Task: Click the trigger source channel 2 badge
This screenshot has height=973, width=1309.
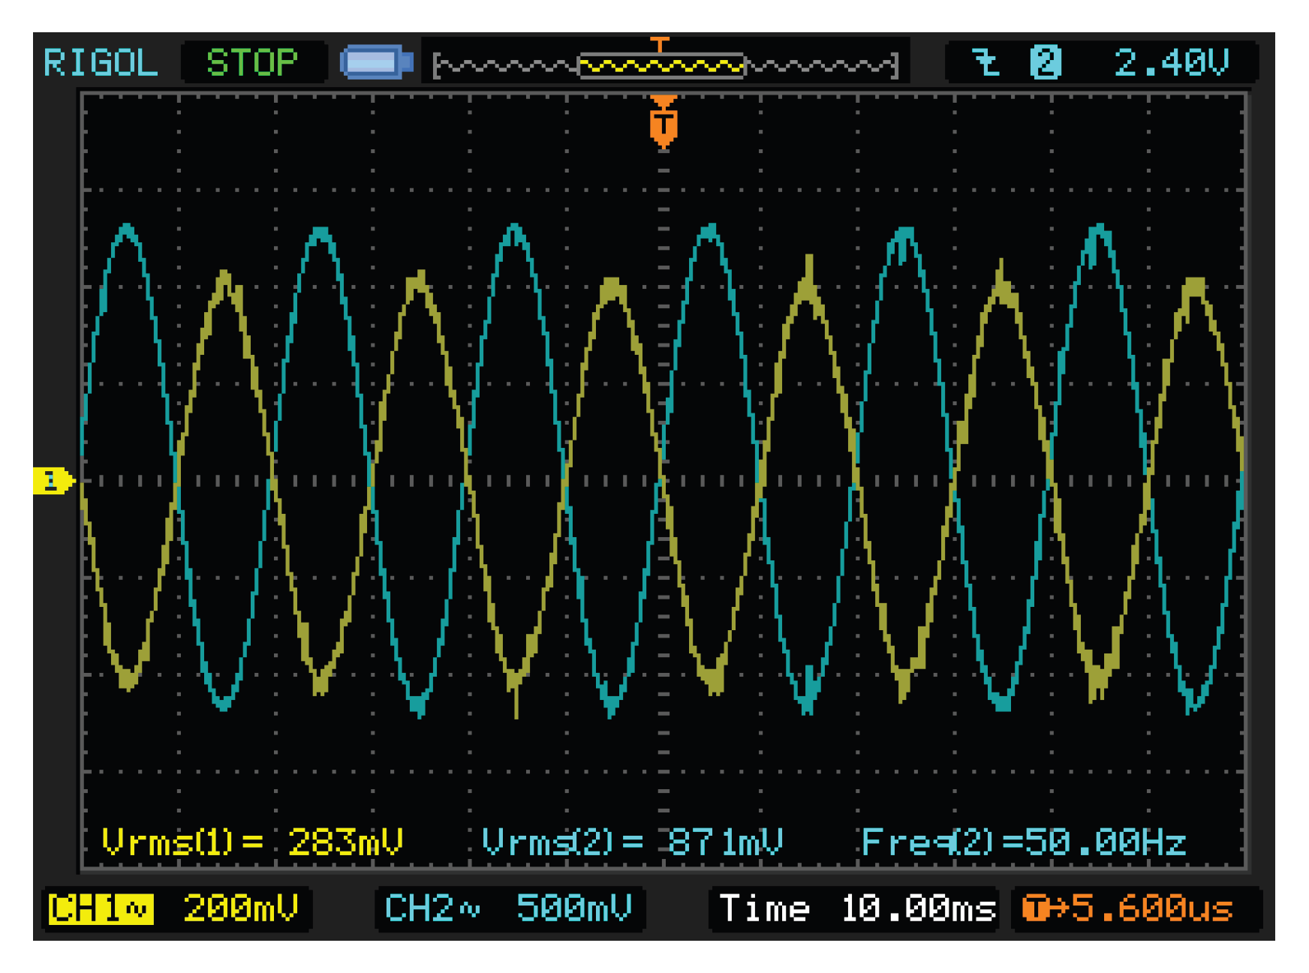Action: (1045, 62)
